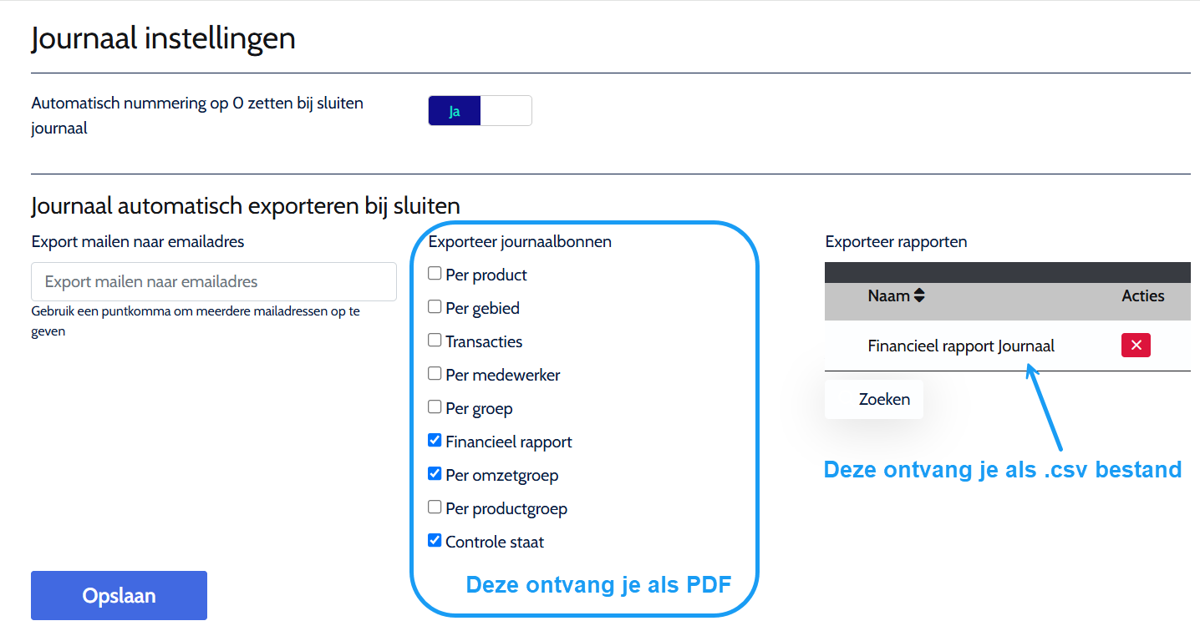Screen dimensions: 1200x631
Task: Toggle automatic numbering reset switch
Action: (480, 111)
